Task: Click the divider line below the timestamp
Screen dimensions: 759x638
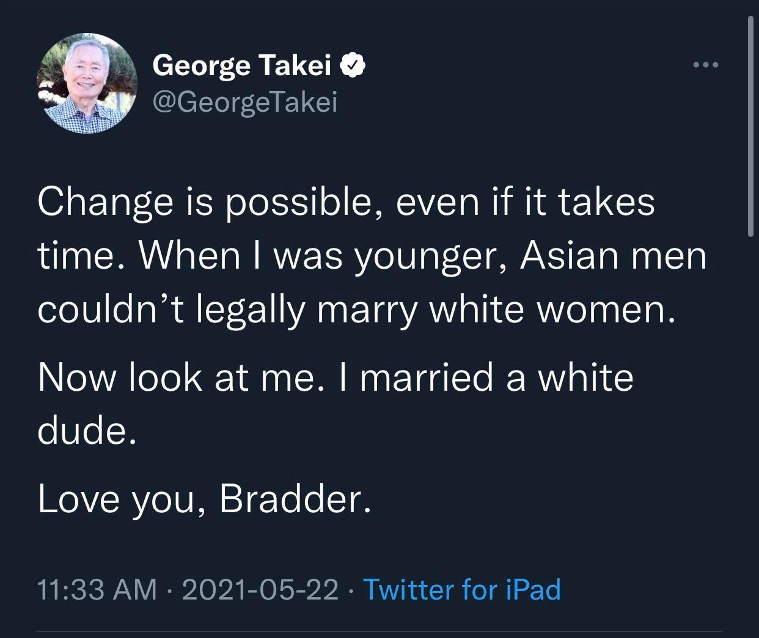Action: point(379,631)
